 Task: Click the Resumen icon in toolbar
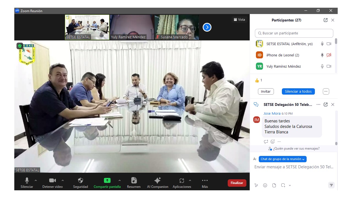pyautogui.click(x=134, y=181)
